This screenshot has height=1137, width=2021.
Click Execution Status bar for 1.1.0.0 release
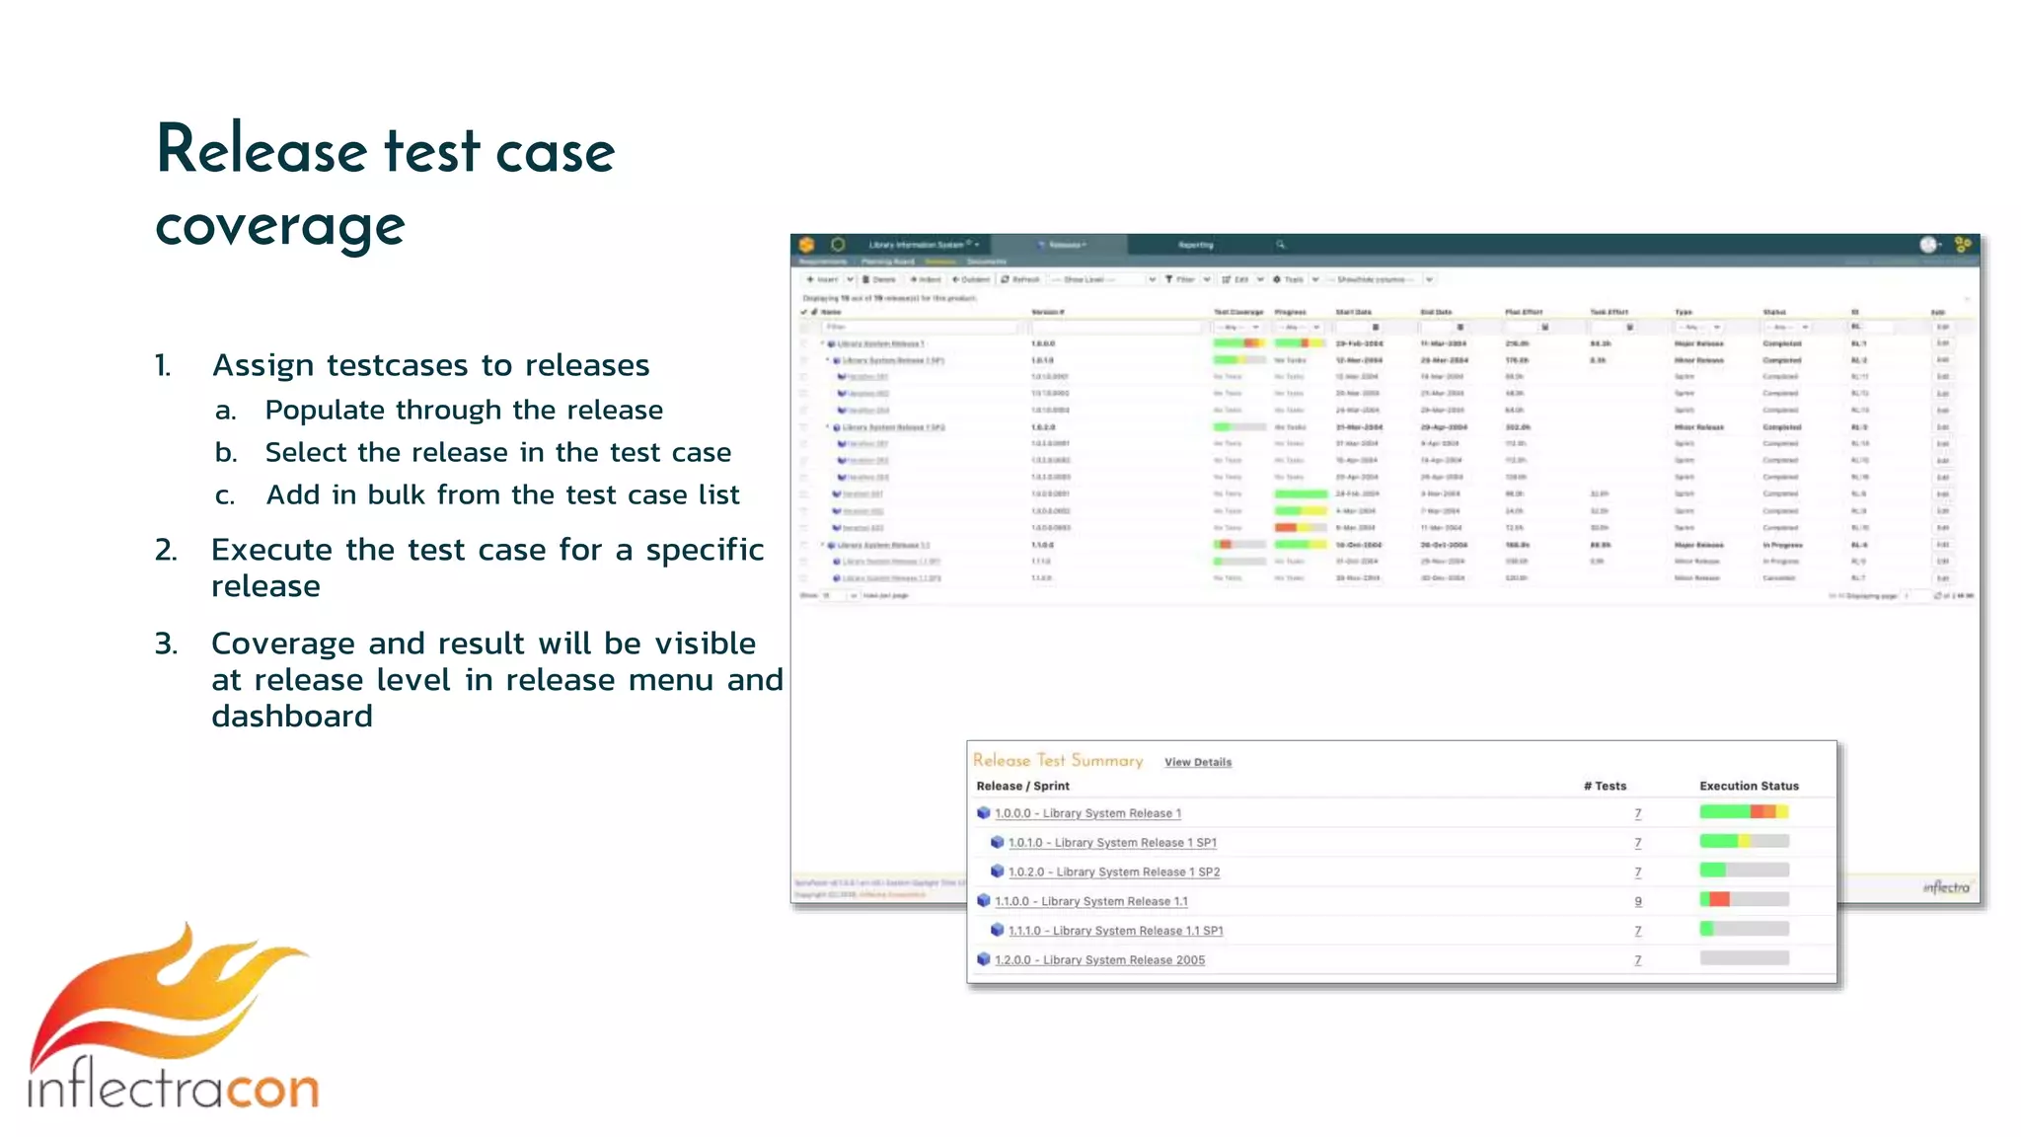[1744, 899]
